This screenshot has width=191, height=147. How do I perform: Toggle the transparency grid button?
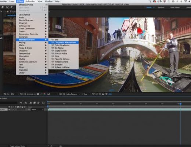pos(64,94)
